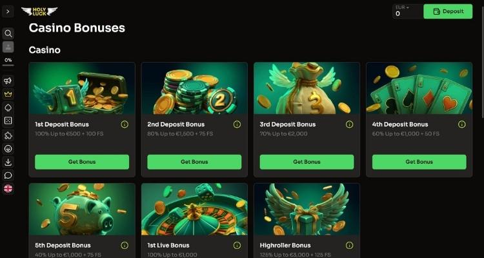Show info for 3rd Deposit Bonus
Image resolution: width=484 pixels, height=258 pixels.
click(x=349, y=124)
